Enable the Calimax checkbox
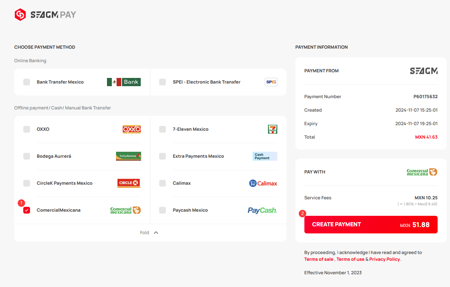 pos(163,183)
